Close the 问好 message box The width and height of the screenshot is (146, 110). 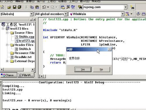tap(109, 49)
